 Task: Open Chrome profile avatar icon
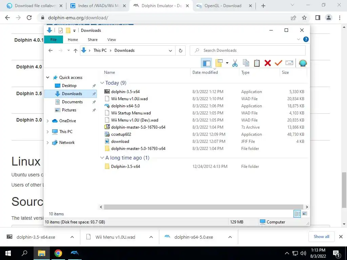[329, 18]
